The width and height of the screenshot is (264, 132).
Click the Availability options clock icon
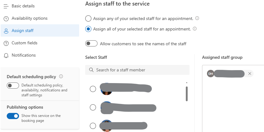pyautogui.click(x=6, y=18)
